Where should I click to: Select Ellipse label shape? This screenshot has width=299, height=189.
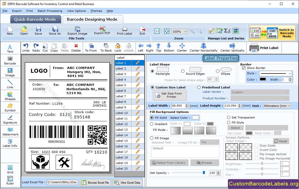click(218, 71)
